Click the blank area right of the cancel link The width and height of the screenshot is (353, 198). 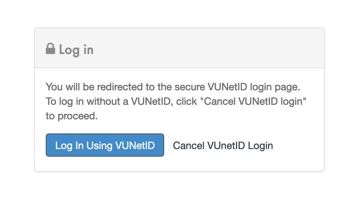(298, 145)
